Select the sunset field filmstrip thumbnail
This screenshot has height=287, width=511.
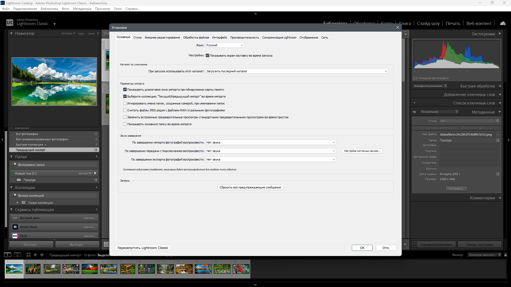pyautogui.click(x=90, y=269)
